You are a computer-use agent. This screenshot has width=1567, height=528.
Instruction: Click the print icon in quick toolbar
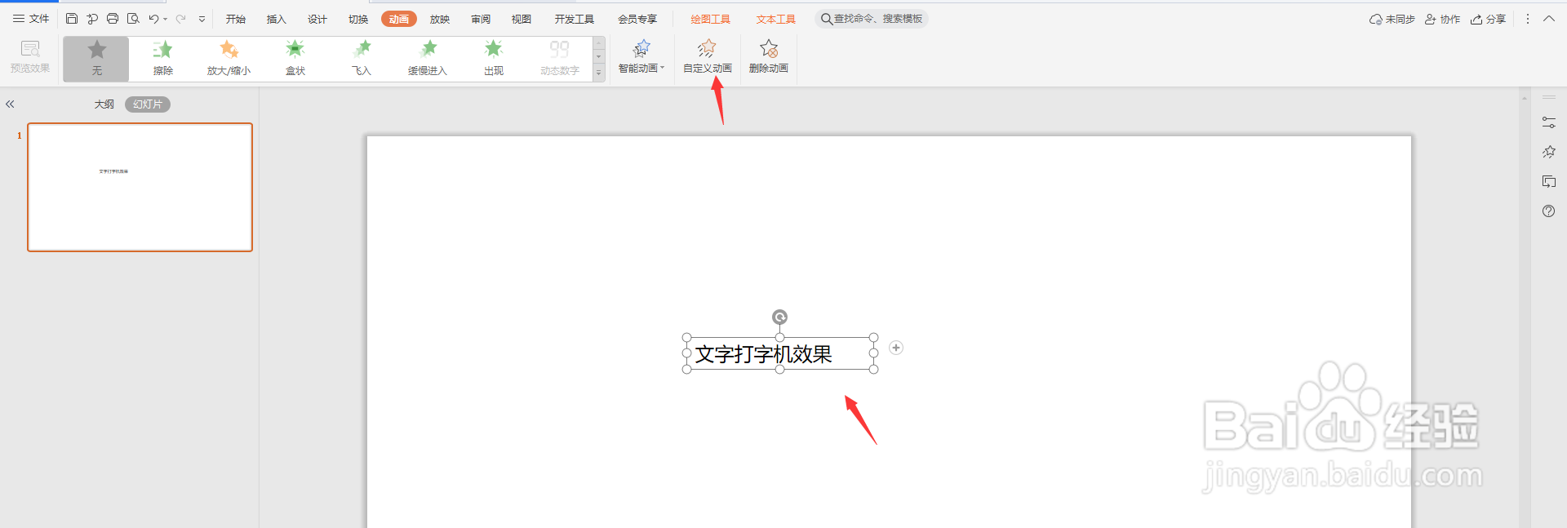(x=113, y=19)
